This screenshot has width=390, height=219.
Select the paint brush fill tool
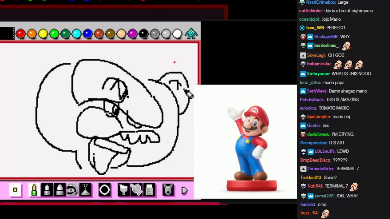123,190
